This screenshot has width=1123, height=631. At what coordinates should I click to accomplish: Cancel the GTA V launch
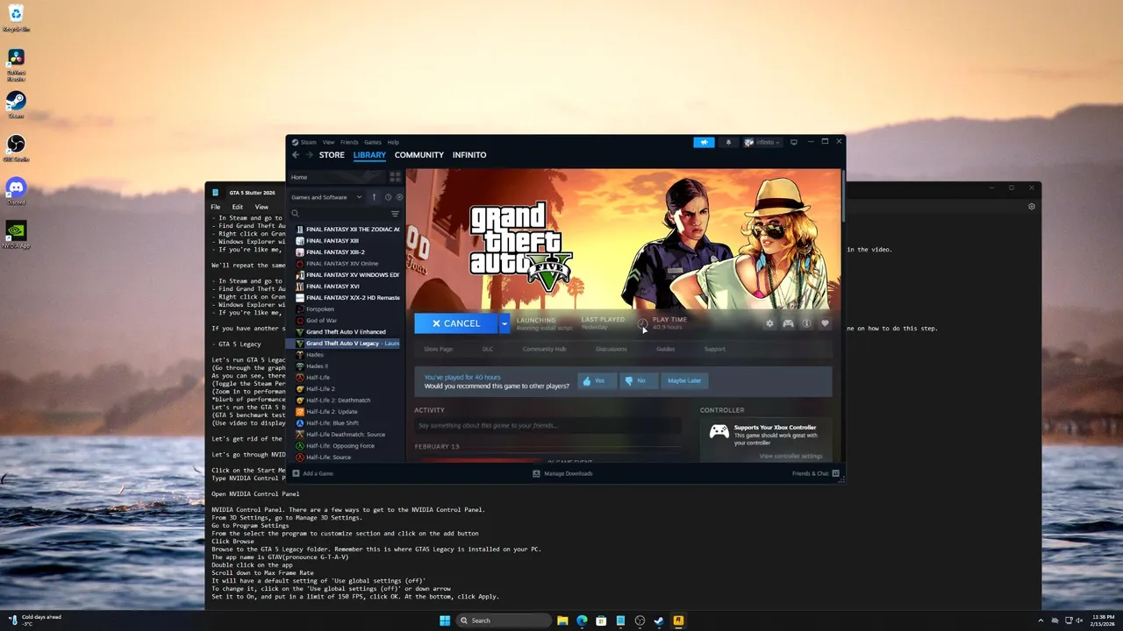pos(456,323)
